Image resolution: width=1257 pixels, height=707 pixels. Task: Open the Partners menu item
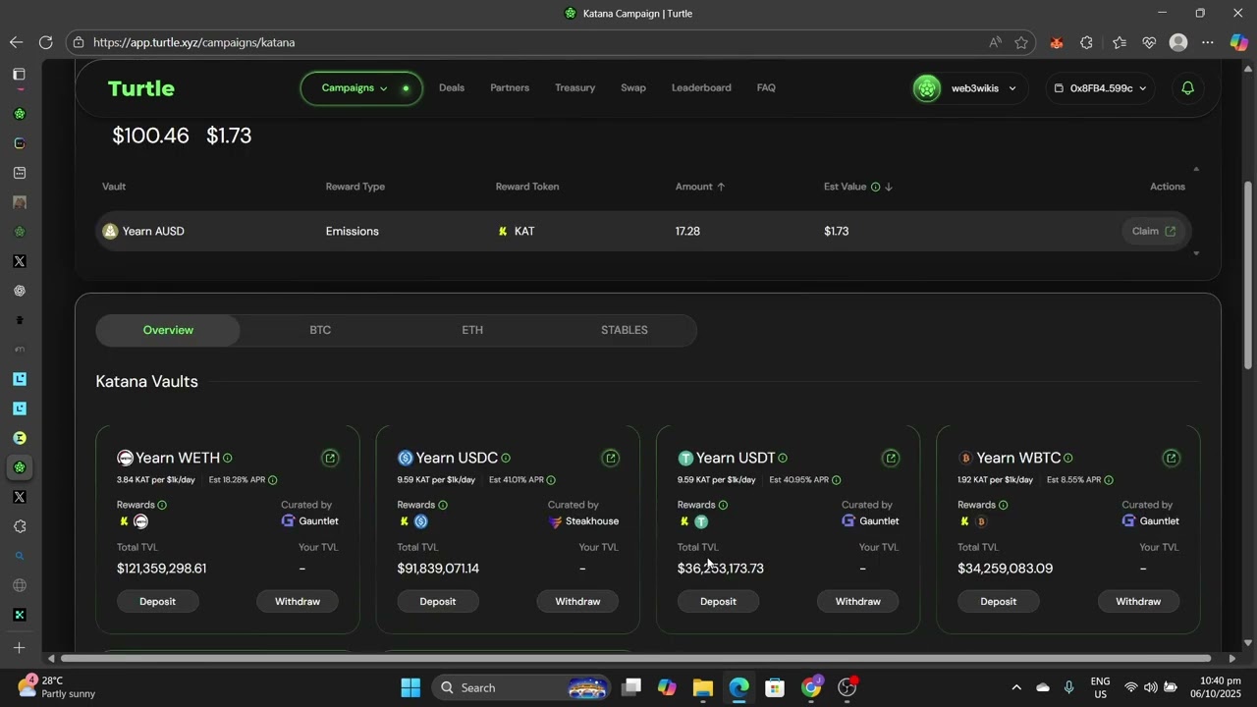510,88
